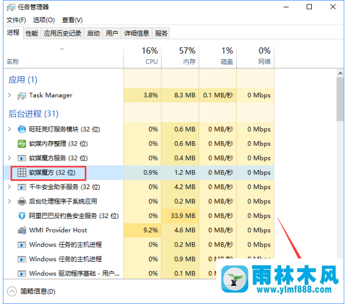Viewport: 346px width, 304px height.
Task: Click the 0.1 MB/秒 disk cell
Action: [218, 96]
